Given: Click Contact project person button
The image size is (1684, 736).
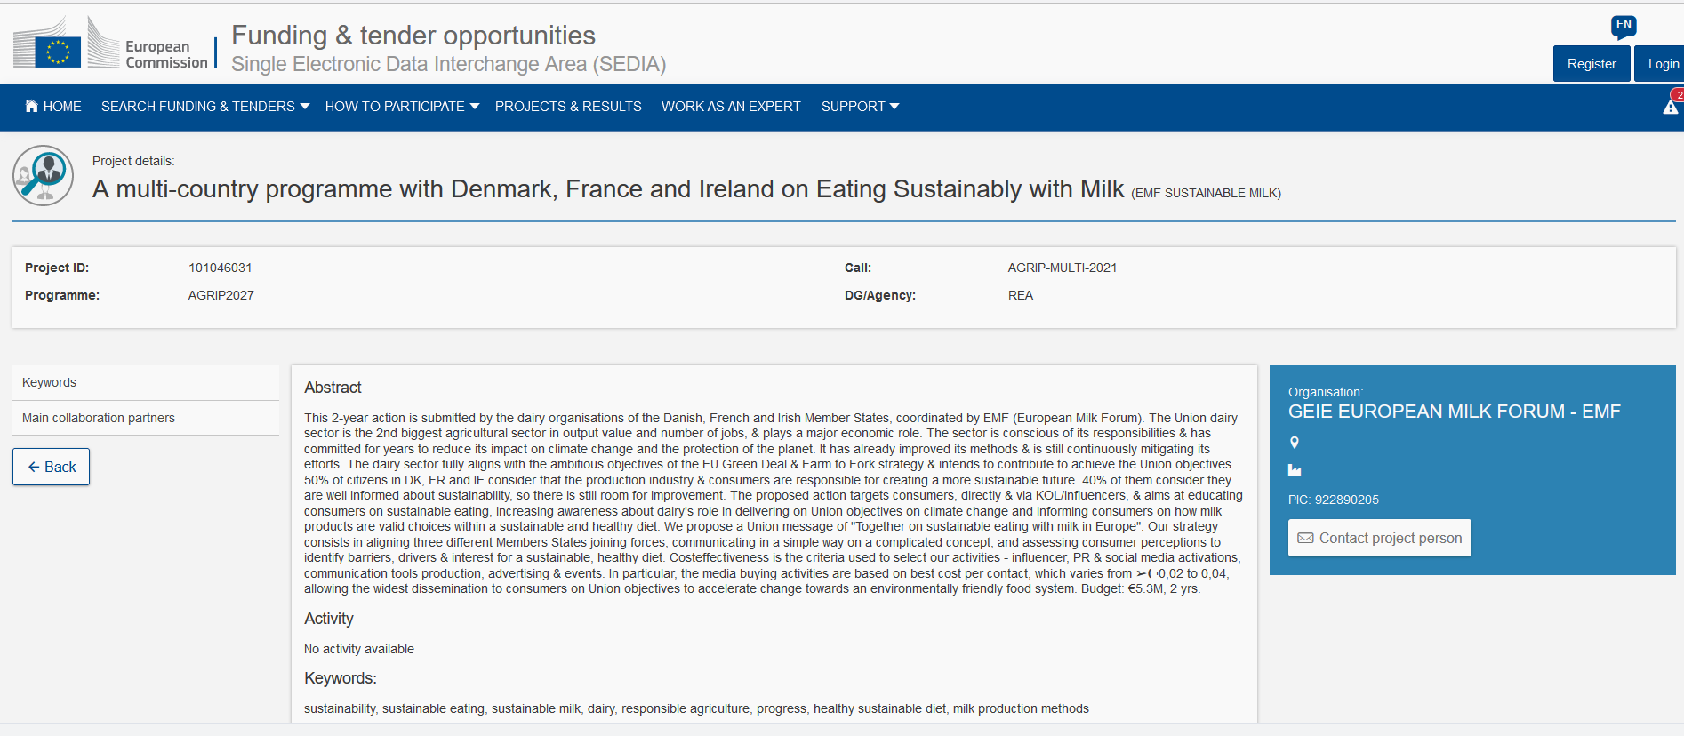Looking at the screenshot, I should pos(1380,539).
